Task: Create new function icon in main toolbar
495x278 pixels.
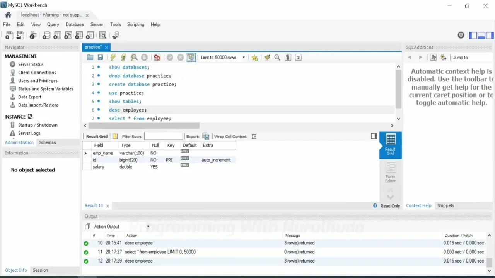Action: [x=90, y=36]
